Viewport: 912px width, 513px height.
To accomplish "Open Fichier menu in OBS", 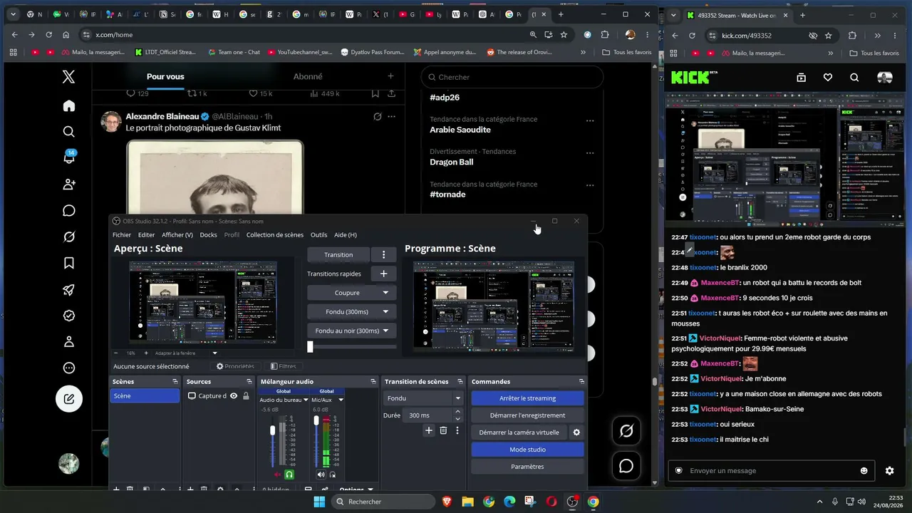I will [122, 235].
